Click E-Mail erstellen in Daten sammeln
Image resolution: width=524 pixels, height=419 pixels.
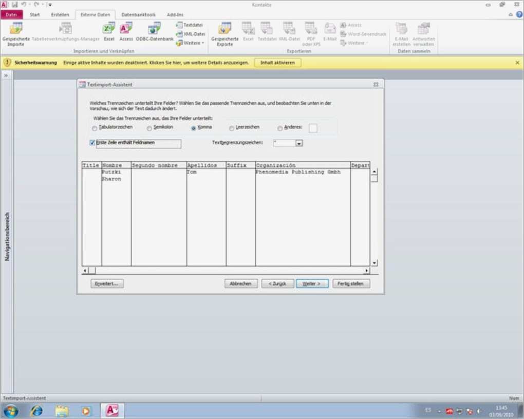[401, 34]
